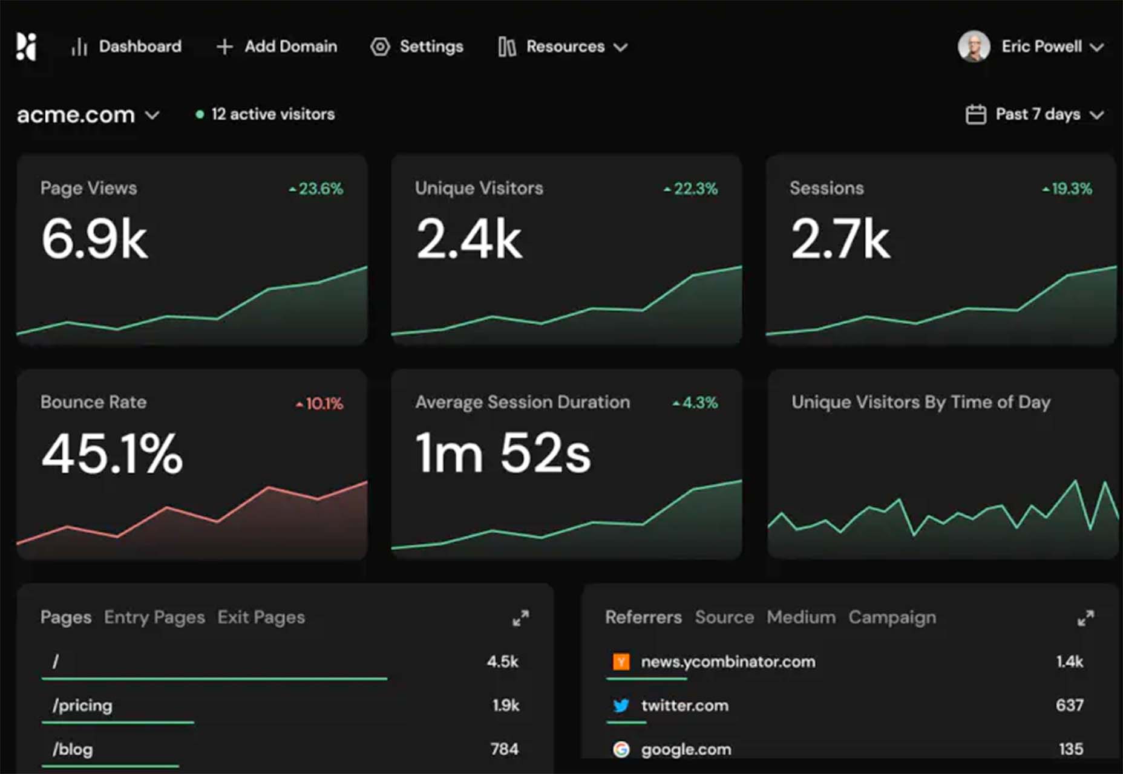This screenshot has height=774, width=1123.
Task: Click the green bar under the / page
Action: pos(214,679)
